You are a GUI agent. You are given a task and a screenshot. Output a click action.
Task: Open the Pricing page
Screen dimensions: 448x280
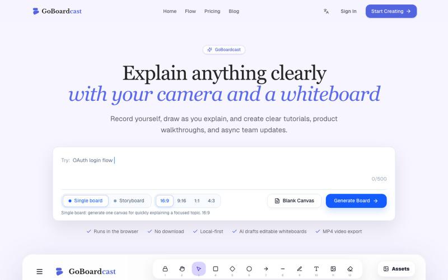click(212, 11)
